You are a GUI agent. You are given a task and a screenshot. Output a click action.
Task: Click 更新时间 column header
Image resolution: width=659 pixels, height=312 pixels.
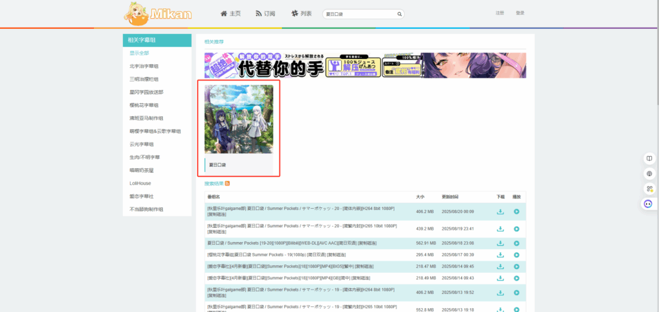(x=450, y=196)
